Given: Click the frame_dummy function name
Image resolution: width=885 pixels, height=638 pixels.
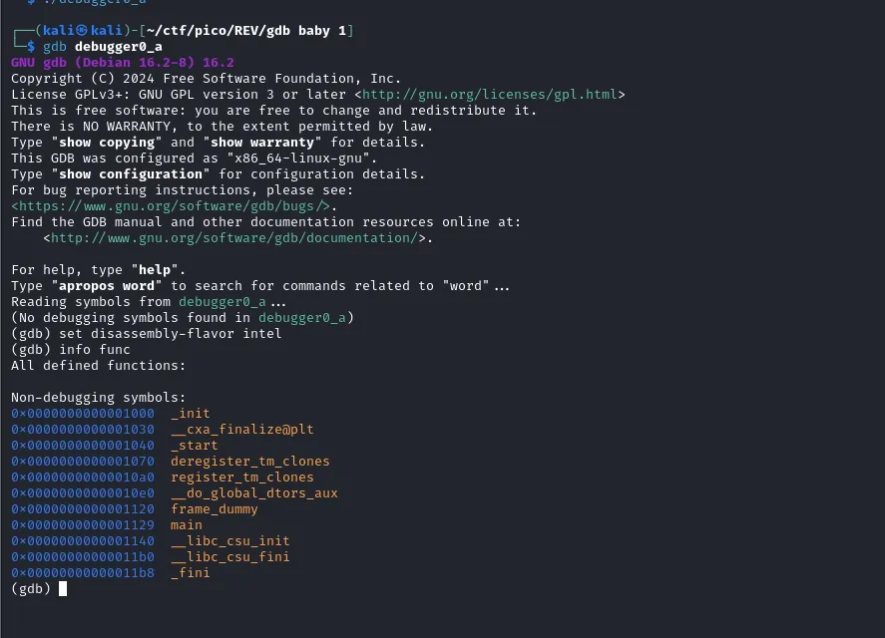Looking at the screenshot, I should point(215,509).
